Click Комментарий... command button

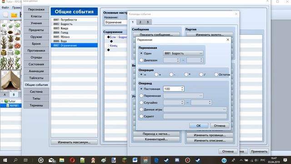pos(156,139)
